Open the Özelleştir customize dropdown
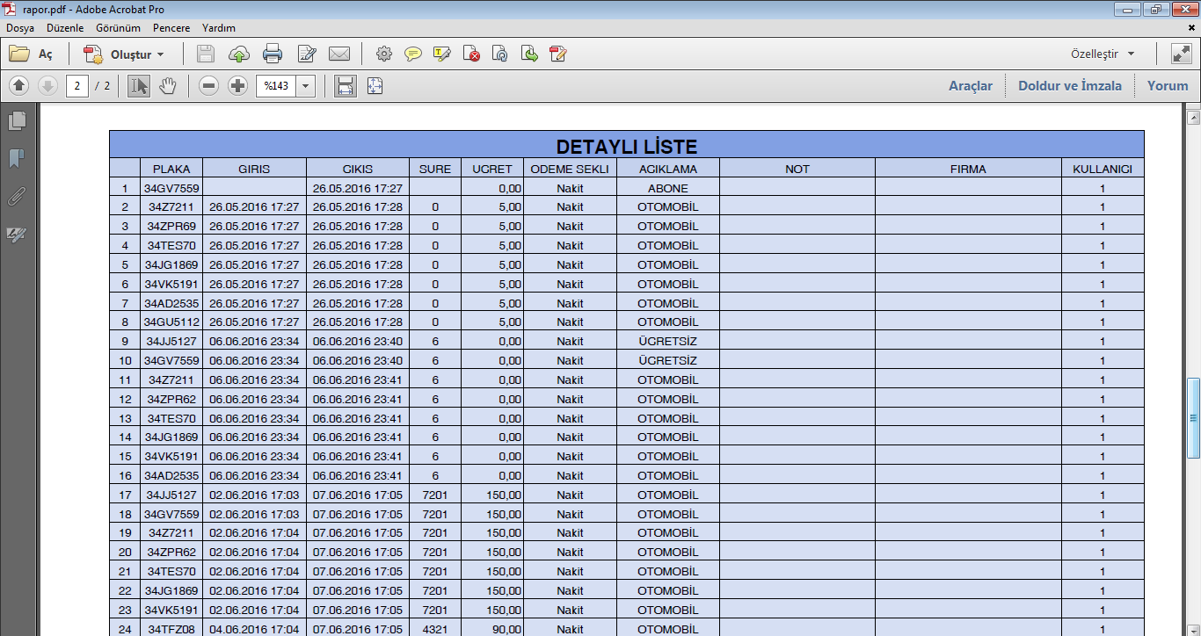This screenshot has height=636, width=1201. tap(1103, 54)
